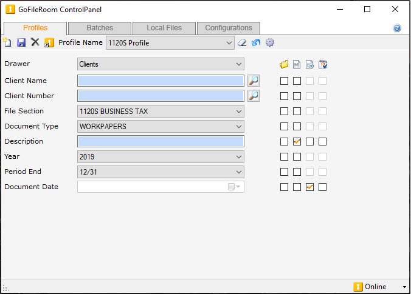Expand the Document Type dropdown
411x294 pixels.
click(x=238, y=126)
